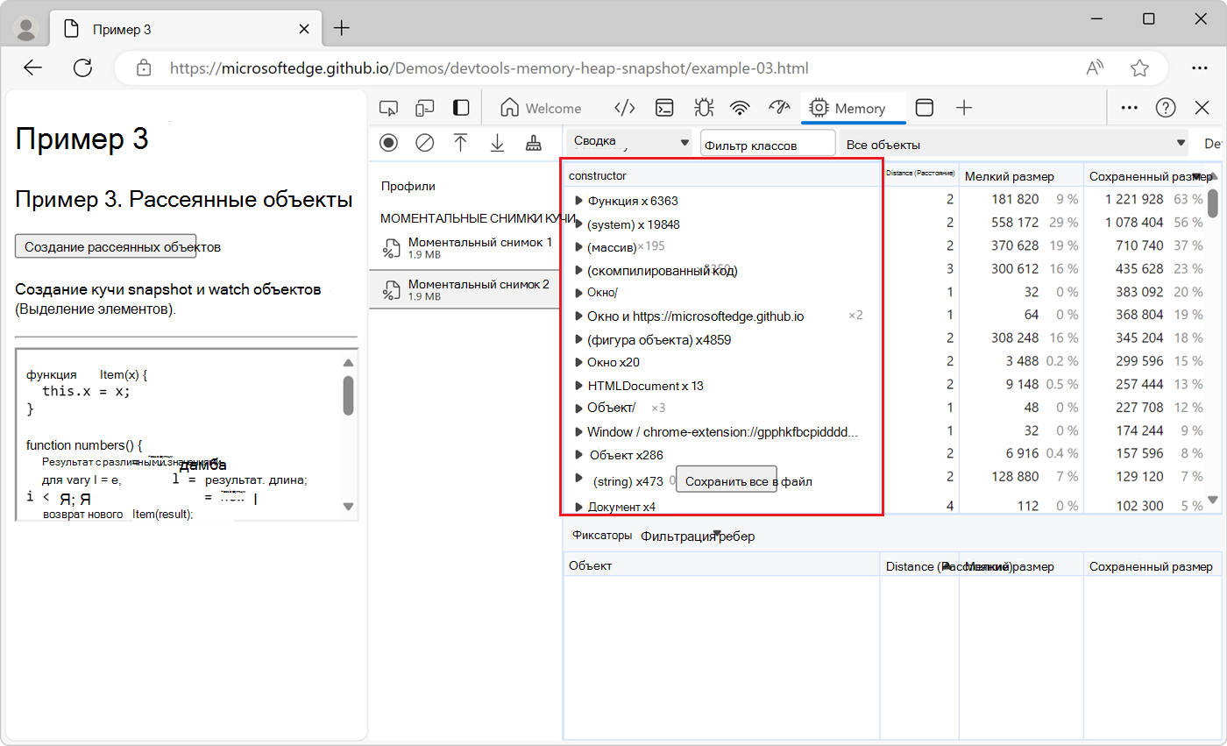
Task: Click the collect garbage broom icon
Action: 533,143
